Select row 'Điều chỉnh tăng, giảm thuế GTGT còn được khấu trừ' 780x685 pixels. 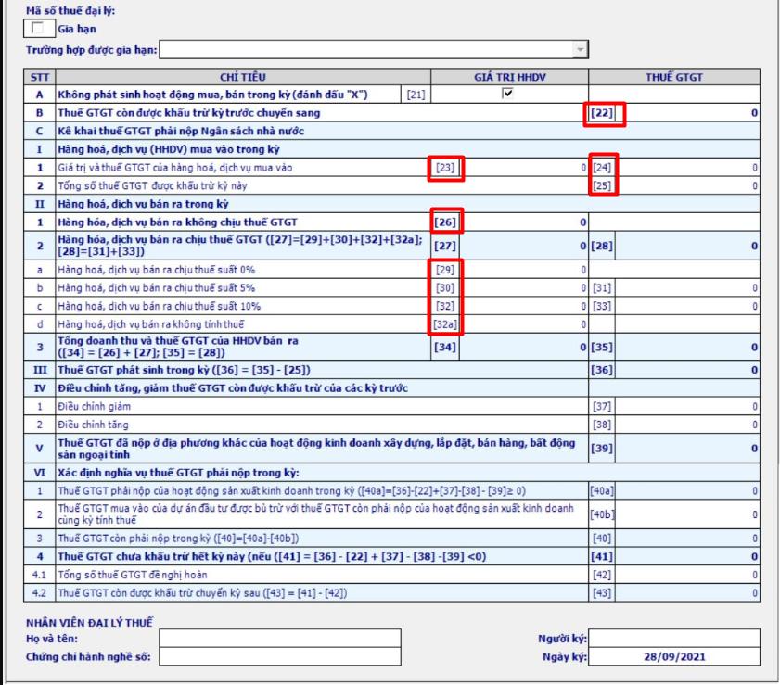[x=392, y=388]
